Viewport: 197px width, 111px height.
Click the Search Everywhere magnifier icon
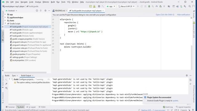[190, 6]
